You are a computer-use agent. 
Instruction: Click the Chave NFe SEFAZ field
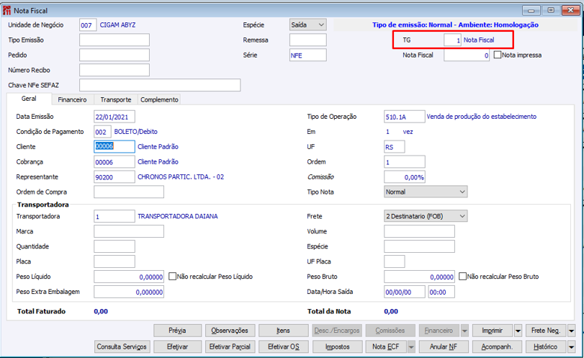click(160, 85)
